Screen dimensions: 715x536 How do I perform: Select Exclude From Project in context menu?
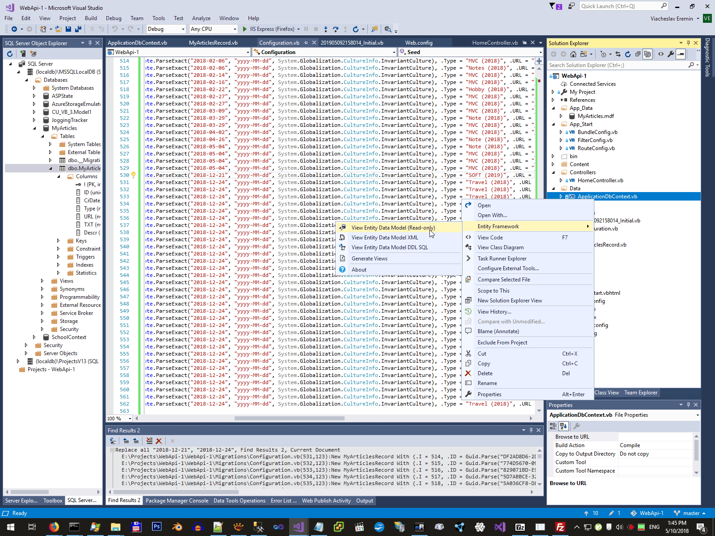click(502, 343)
